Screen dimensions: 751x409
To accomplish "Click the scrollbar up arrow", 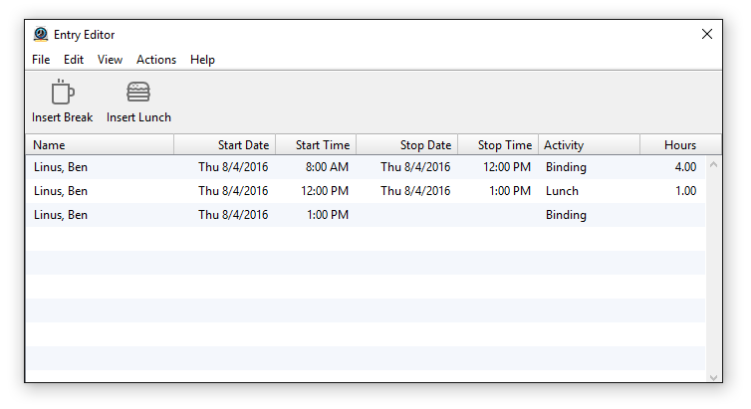I will coord(713,164).
